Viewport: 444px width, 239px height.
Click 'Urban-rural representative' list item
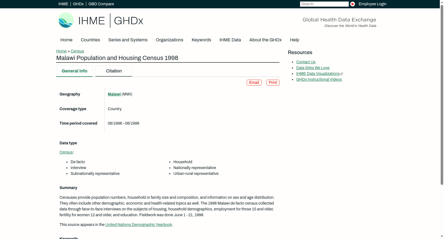[x=196, y=173]
